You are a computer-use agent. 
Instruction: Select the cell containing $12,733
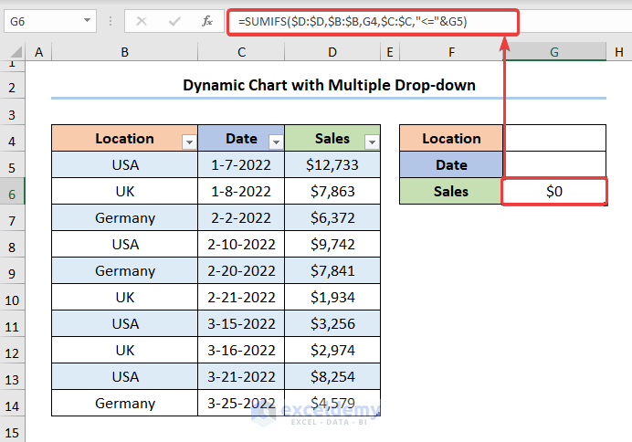coord(332,165)
